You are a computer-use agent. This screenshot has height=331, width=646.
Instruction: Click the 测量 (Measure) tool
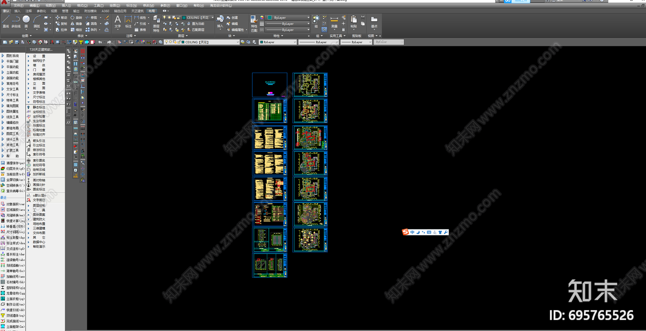(x=334, y=21)
